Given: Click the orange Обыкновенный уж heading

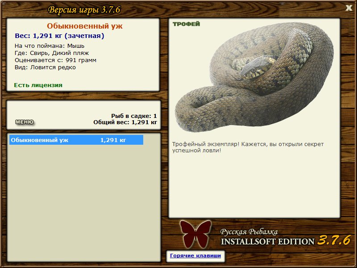Looking at the screenshot, I should click(x=85, y=26).
